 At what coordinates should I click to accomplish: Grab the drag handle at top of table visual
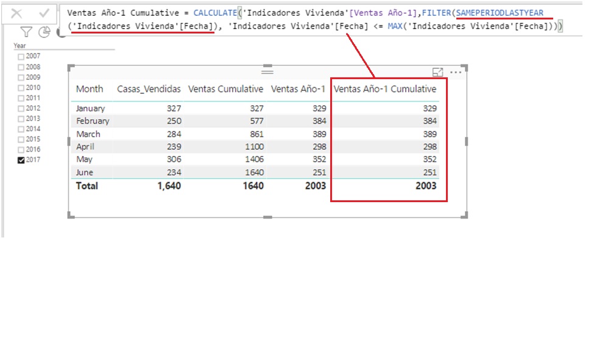[267, 71]
